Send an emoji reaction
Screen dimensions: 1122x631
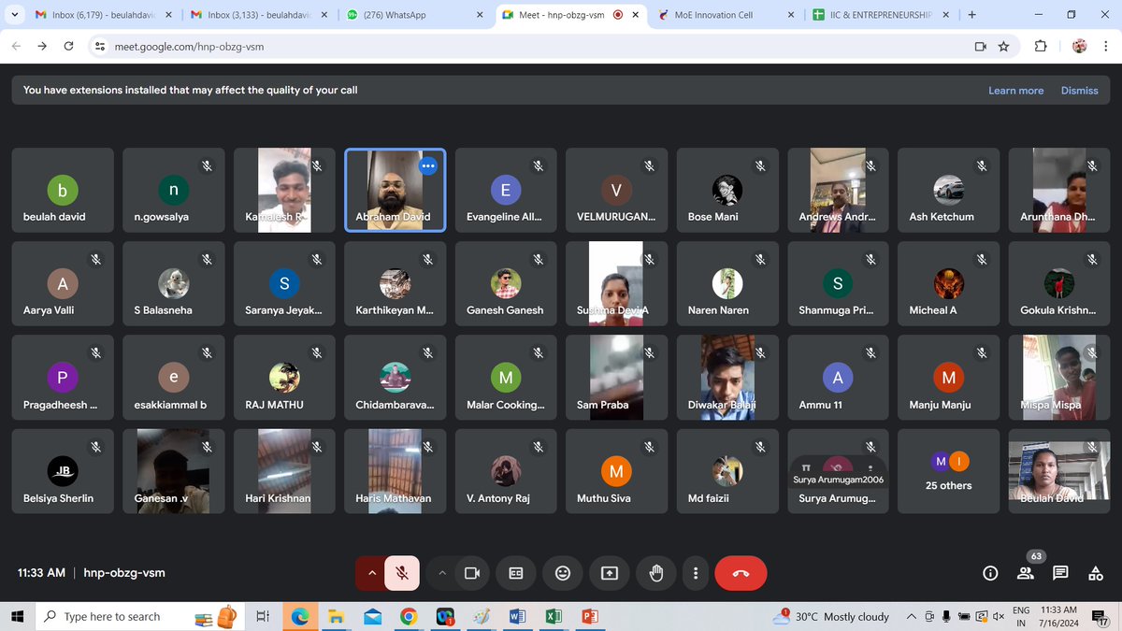pyautogui.click(x=563, y=573)
